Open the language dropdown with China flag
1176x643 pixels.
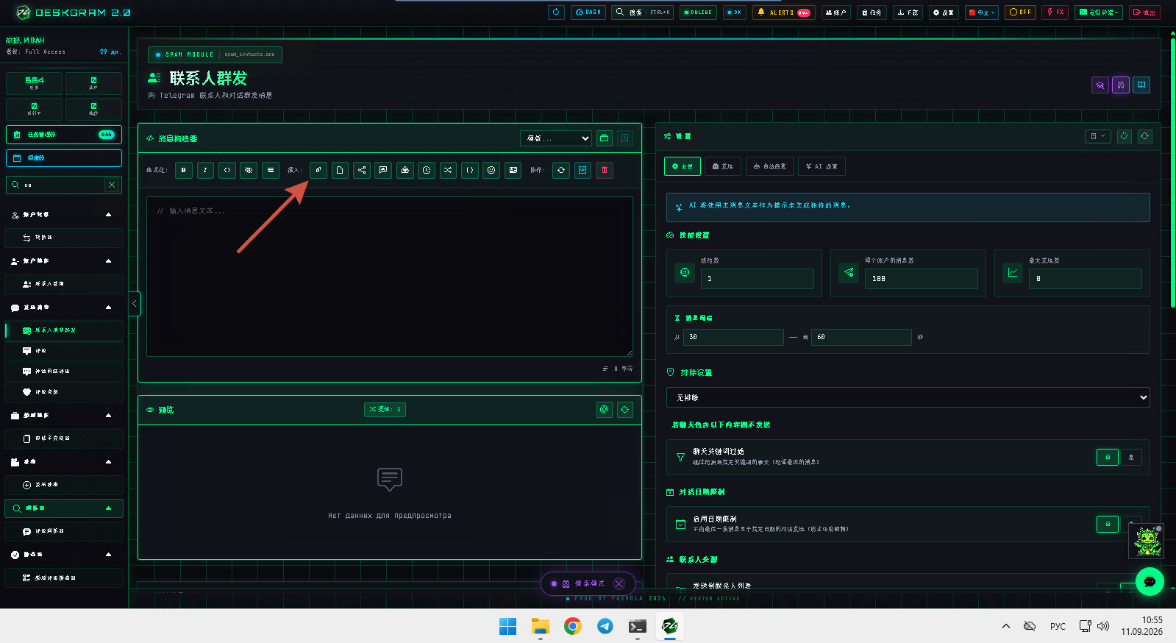[x=982, y=13]
